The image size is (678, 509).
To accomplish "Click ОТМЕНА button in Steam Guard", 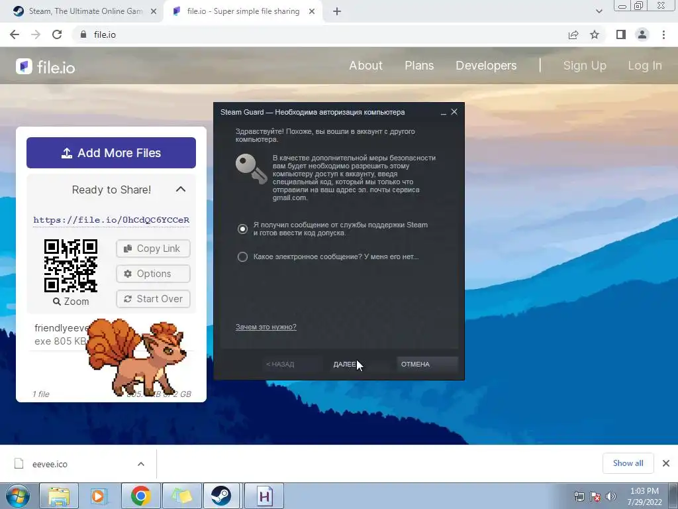I will tap(427, 364).
